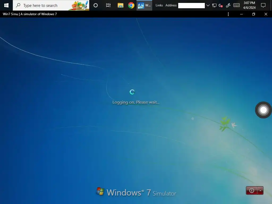
Task: Open Windows Ink Workspace pen icon
Action: point(228,5)
